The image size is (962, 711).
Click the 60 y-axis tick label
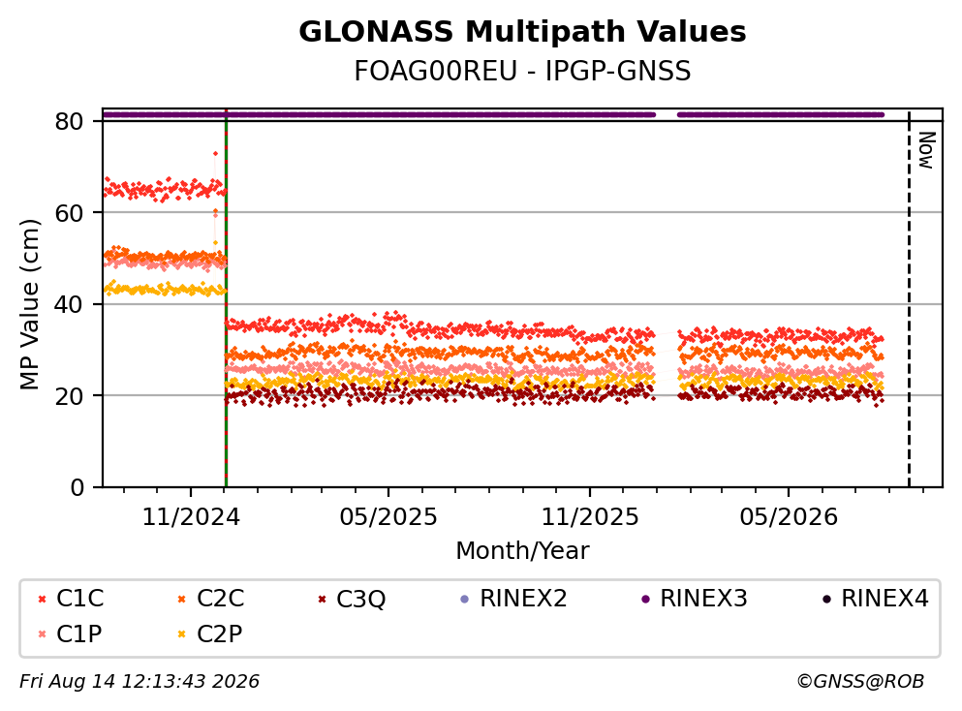coord(70,213)
